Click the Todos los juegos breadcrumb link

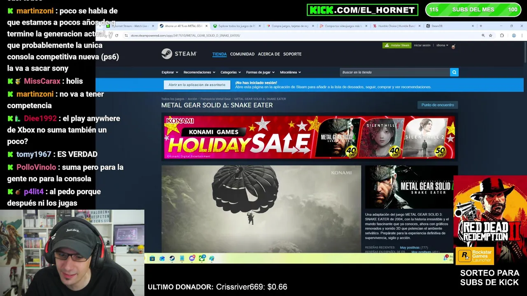coord(173,99)
